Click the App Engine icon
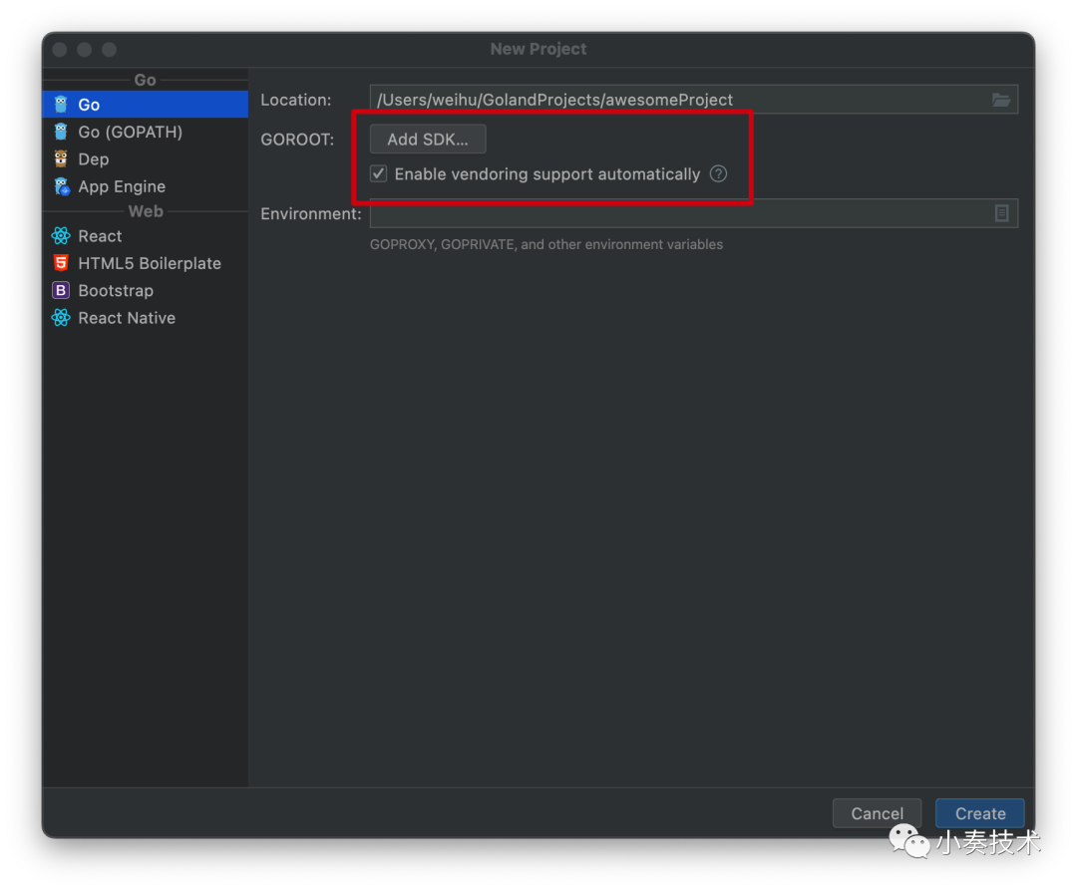This screenshot has height=890, width=1077. point(61,186)
